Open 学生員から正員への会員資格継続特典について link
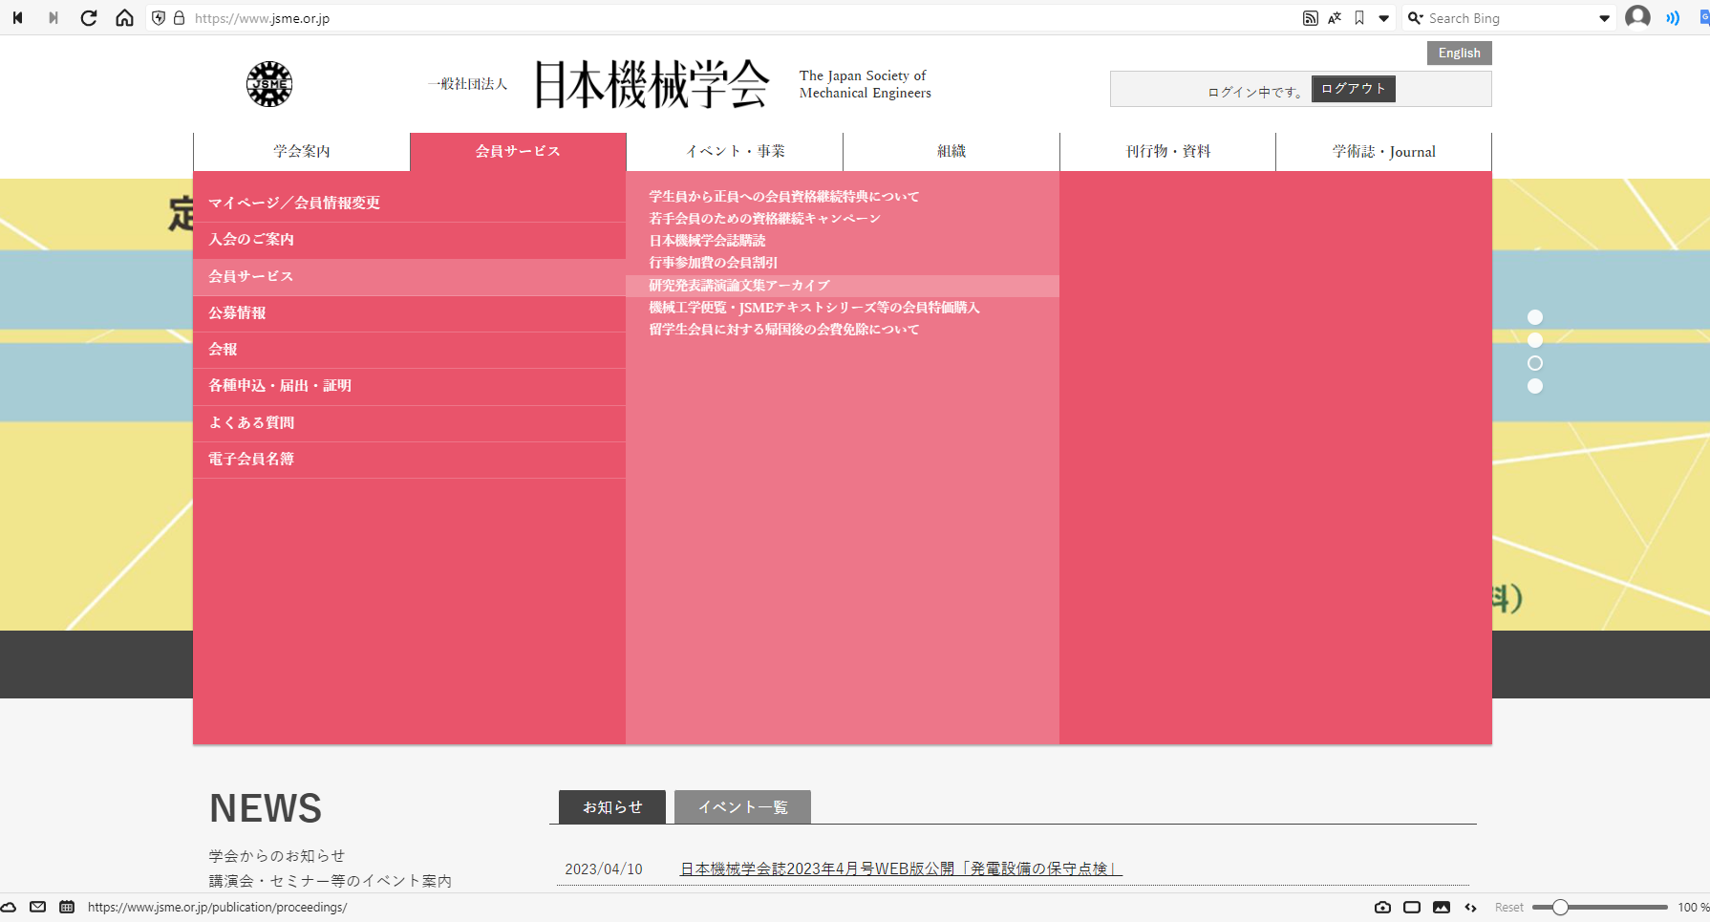Screen dimensions: 1710x922 [x=784, y=197]
